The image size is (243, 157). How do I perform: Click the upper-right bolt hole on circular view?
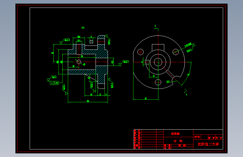pos(175,52)
